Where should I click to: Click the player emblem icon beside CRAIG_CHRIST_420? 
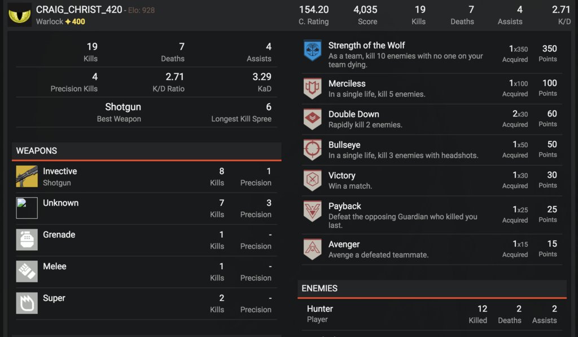pos(20,15)
